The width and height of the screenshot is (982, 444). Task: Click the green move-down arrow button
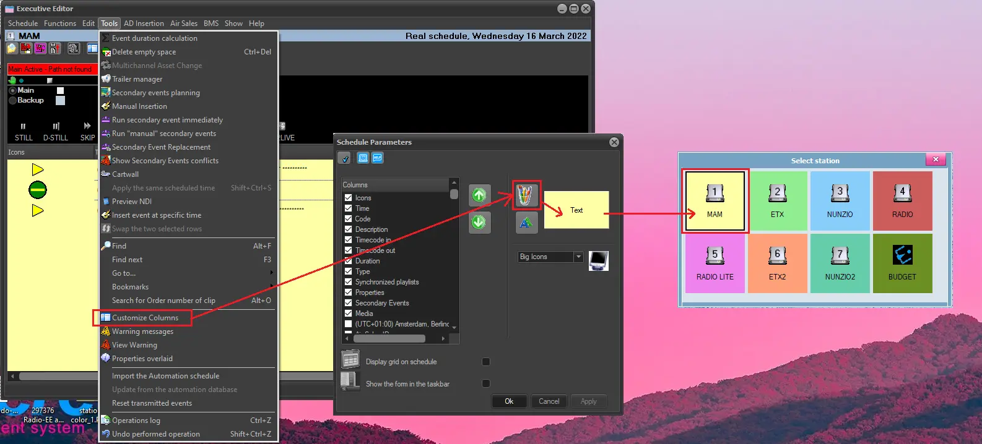coord(479,222)
